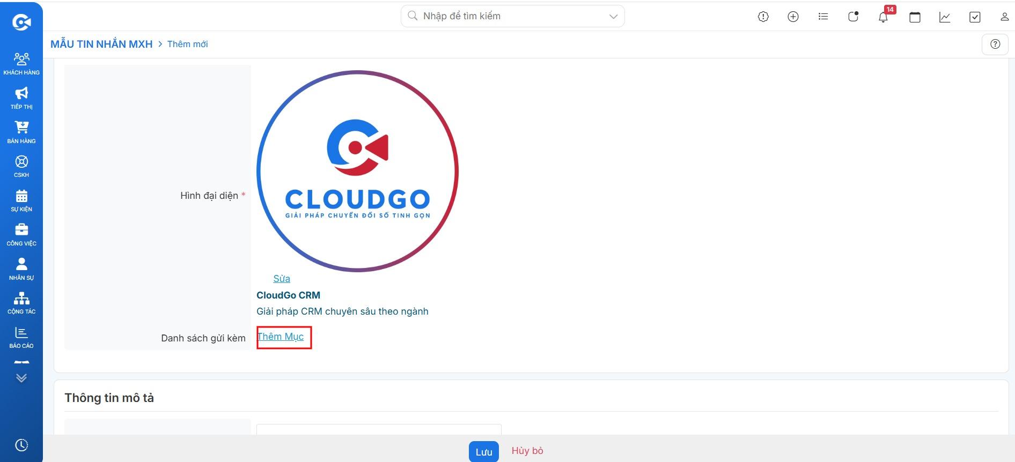Click the refresh-with-dot icon in top bar
This screenshot has height=462, width=1015.
(x=853, y=17)
